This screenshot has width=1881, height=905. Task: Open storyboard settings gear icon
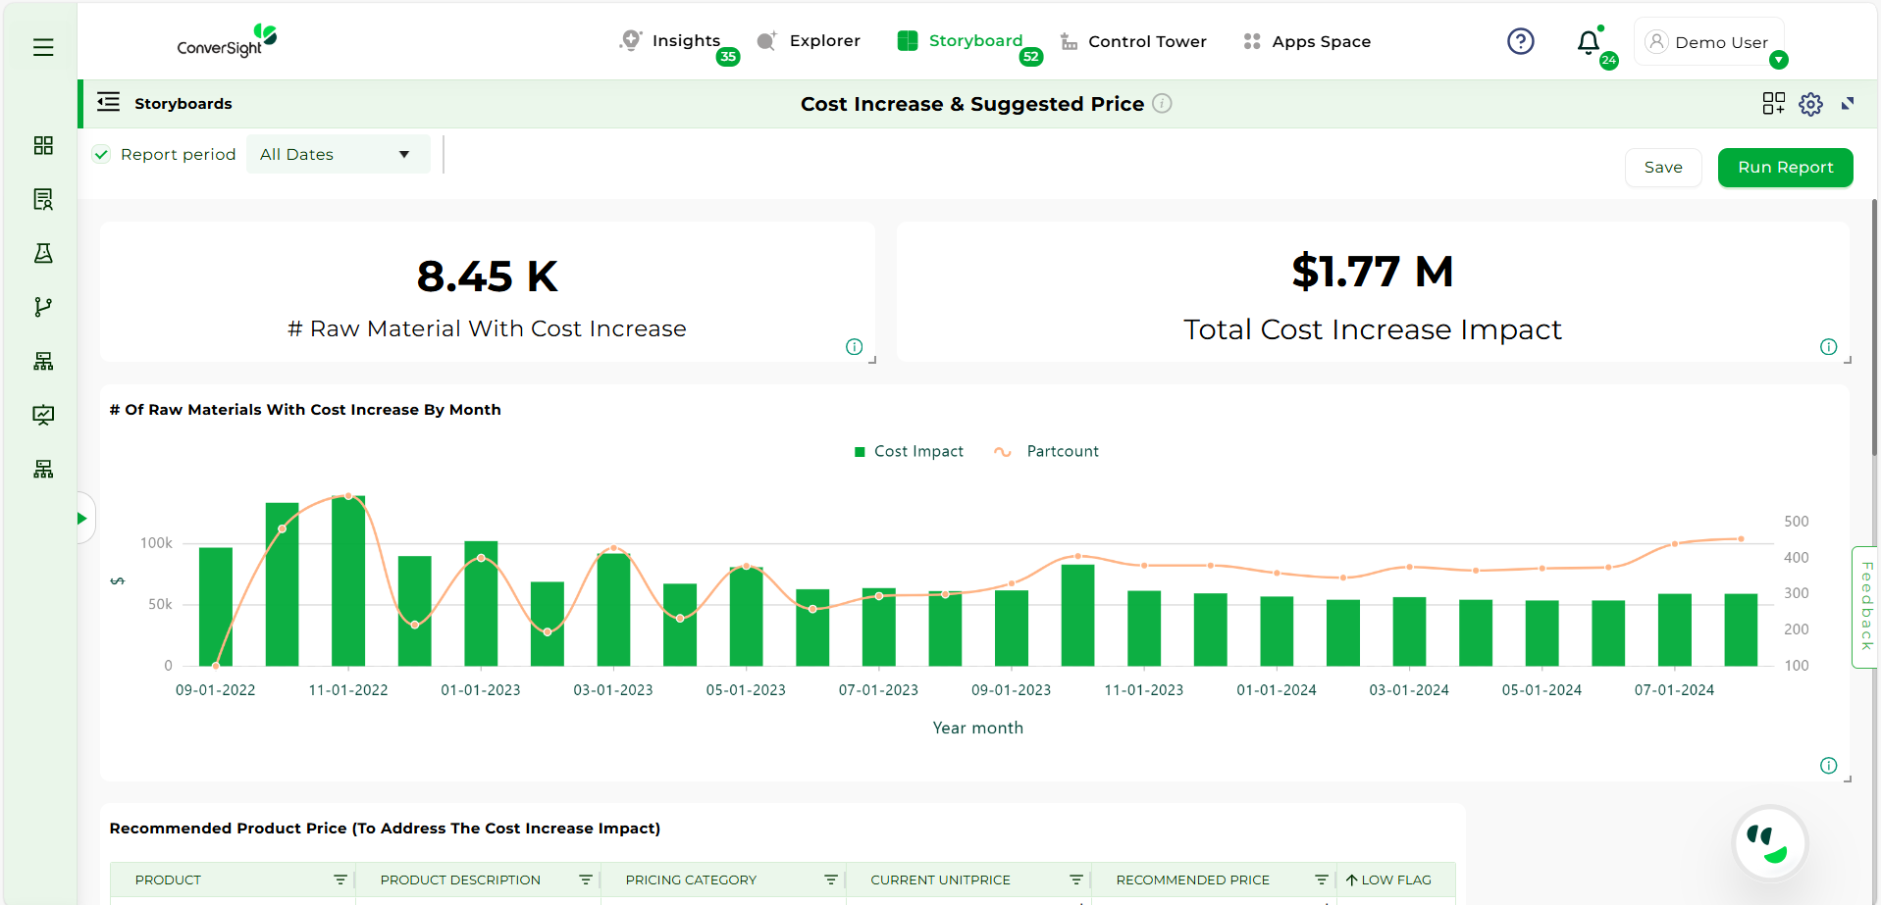1810,104
